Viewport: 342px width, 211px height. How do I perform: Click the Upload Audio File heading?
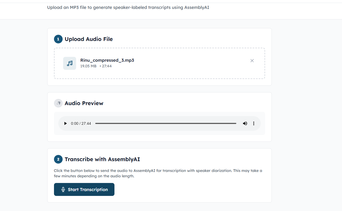pos(89,39)
